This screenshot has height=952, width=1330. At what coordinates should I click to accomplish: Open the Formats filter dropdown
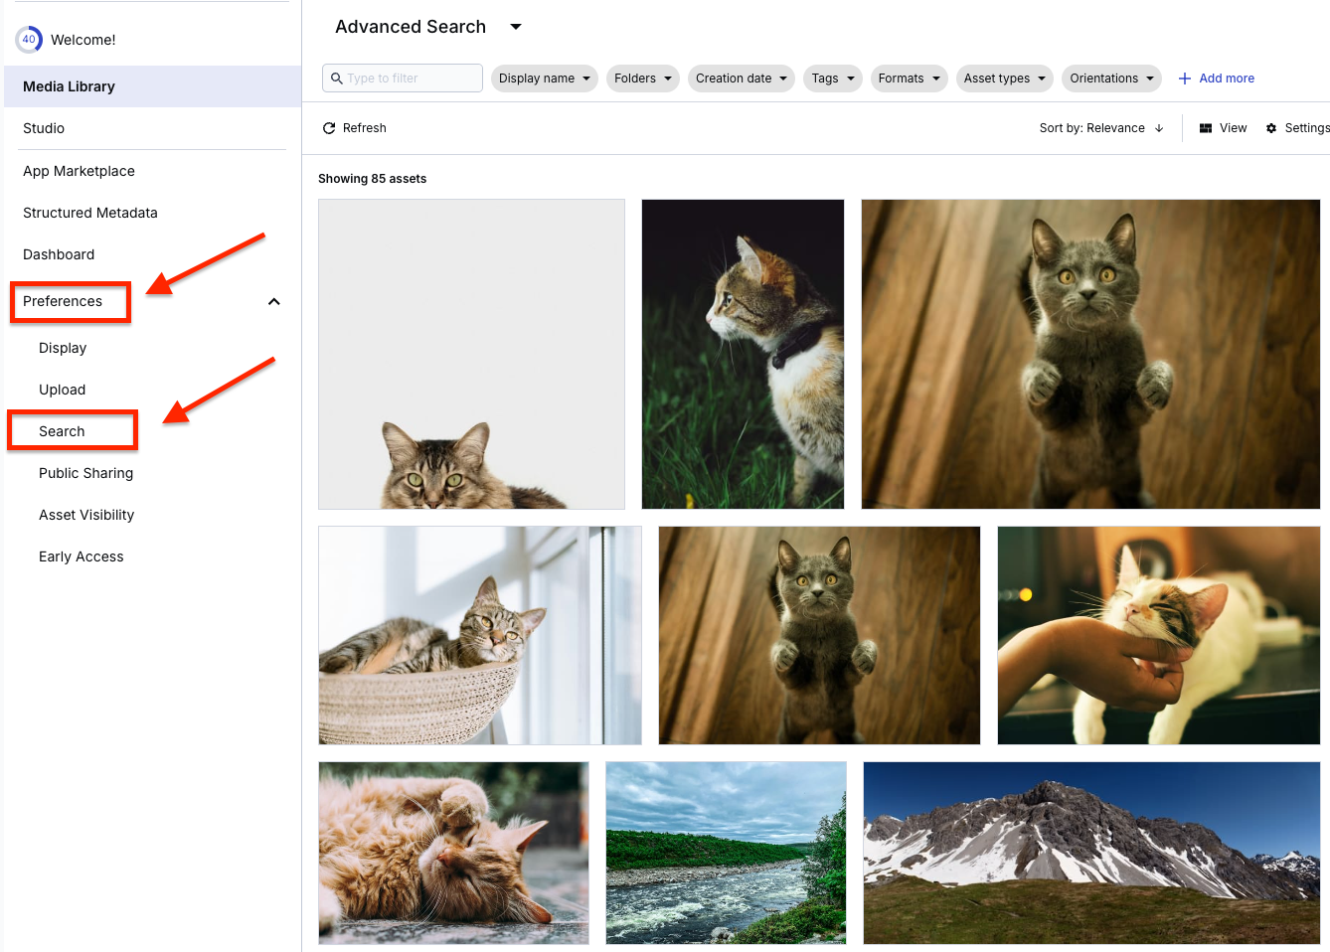pyautogui.click(x=908, y=78)
